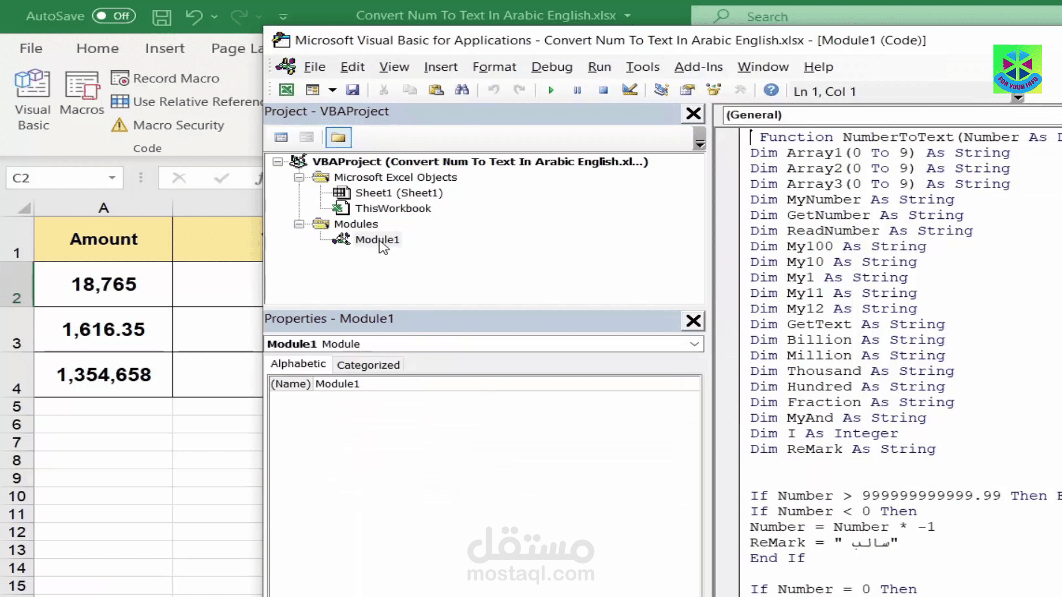Switch to the Categorized properties tab
This screenshot has height=597, width=1062.
pos(368,365)
